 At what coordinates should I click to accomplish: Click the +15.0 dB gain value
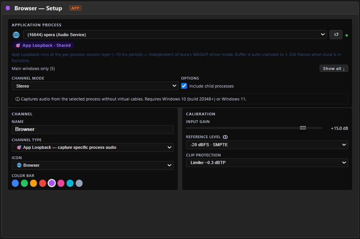point(339,128)
